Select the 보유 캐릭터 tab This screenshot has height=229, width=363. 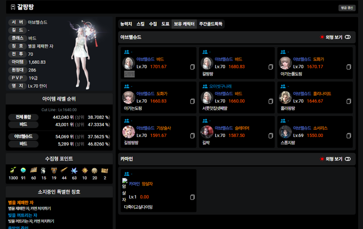tap(184, 24)
